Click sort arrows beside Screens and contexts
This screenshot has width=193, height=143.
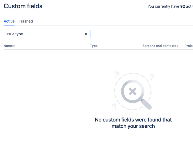point(177,46)
